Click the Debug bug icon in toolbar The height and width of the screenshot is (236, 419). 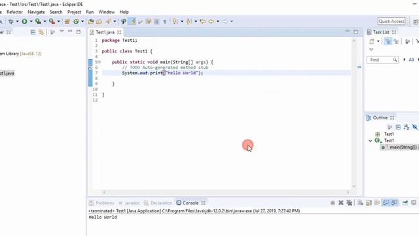10,22
